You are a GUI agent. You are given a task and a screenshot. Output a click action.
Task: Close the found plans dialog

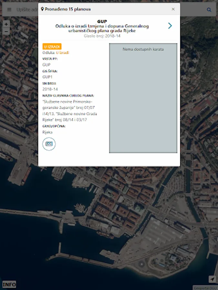[x=173, y=9]
